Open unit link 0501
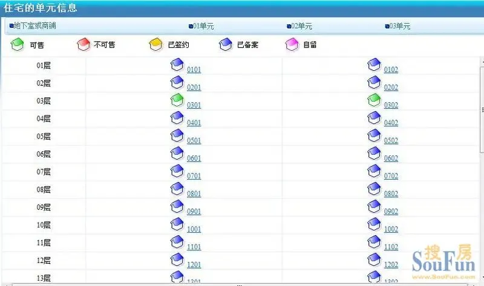The image size is (484, 286). point(194,140)
